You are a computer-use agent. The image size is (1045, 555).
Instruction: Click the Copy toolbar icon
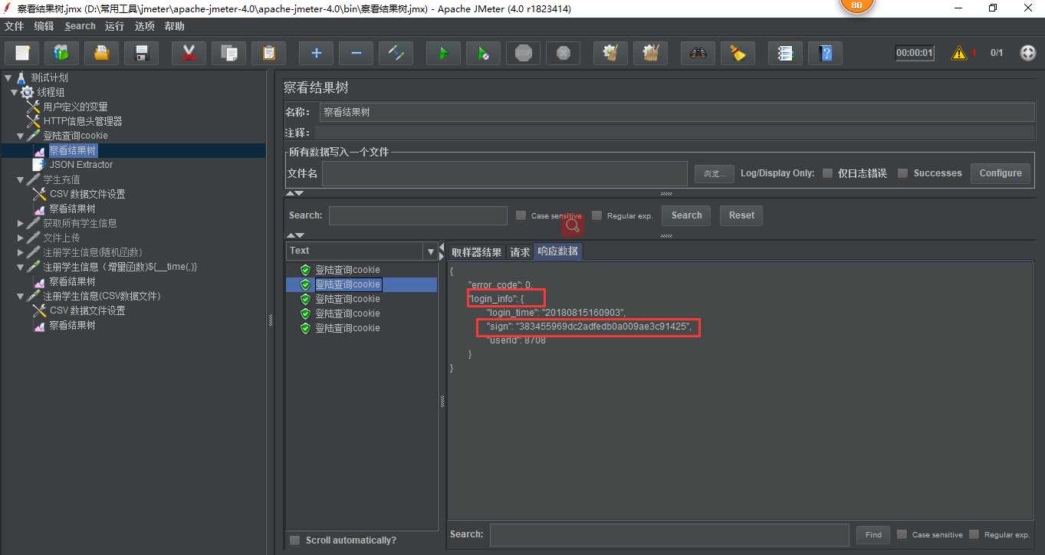pos(228,53)
